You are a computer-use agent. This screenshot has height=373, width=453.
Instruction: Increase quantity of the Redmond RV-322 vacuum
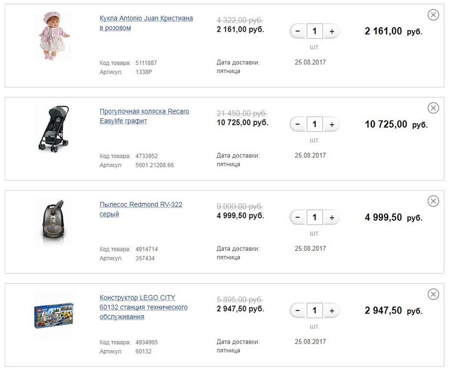click(331, 218)
